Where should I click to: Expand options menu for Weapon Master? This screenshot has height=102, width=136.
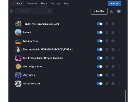coord(119,84)
